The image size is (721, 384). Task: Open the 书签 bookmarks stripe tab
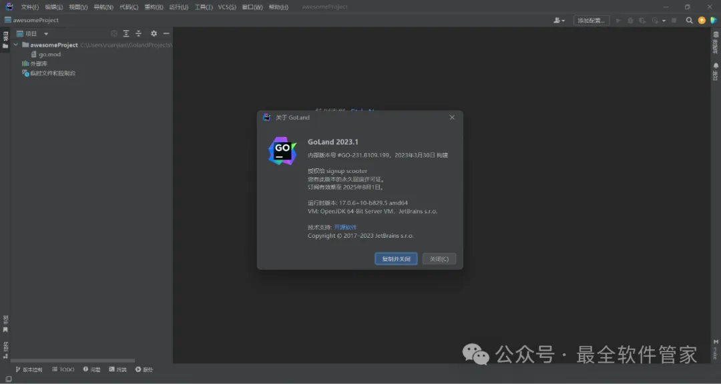(x=5, y=323)
